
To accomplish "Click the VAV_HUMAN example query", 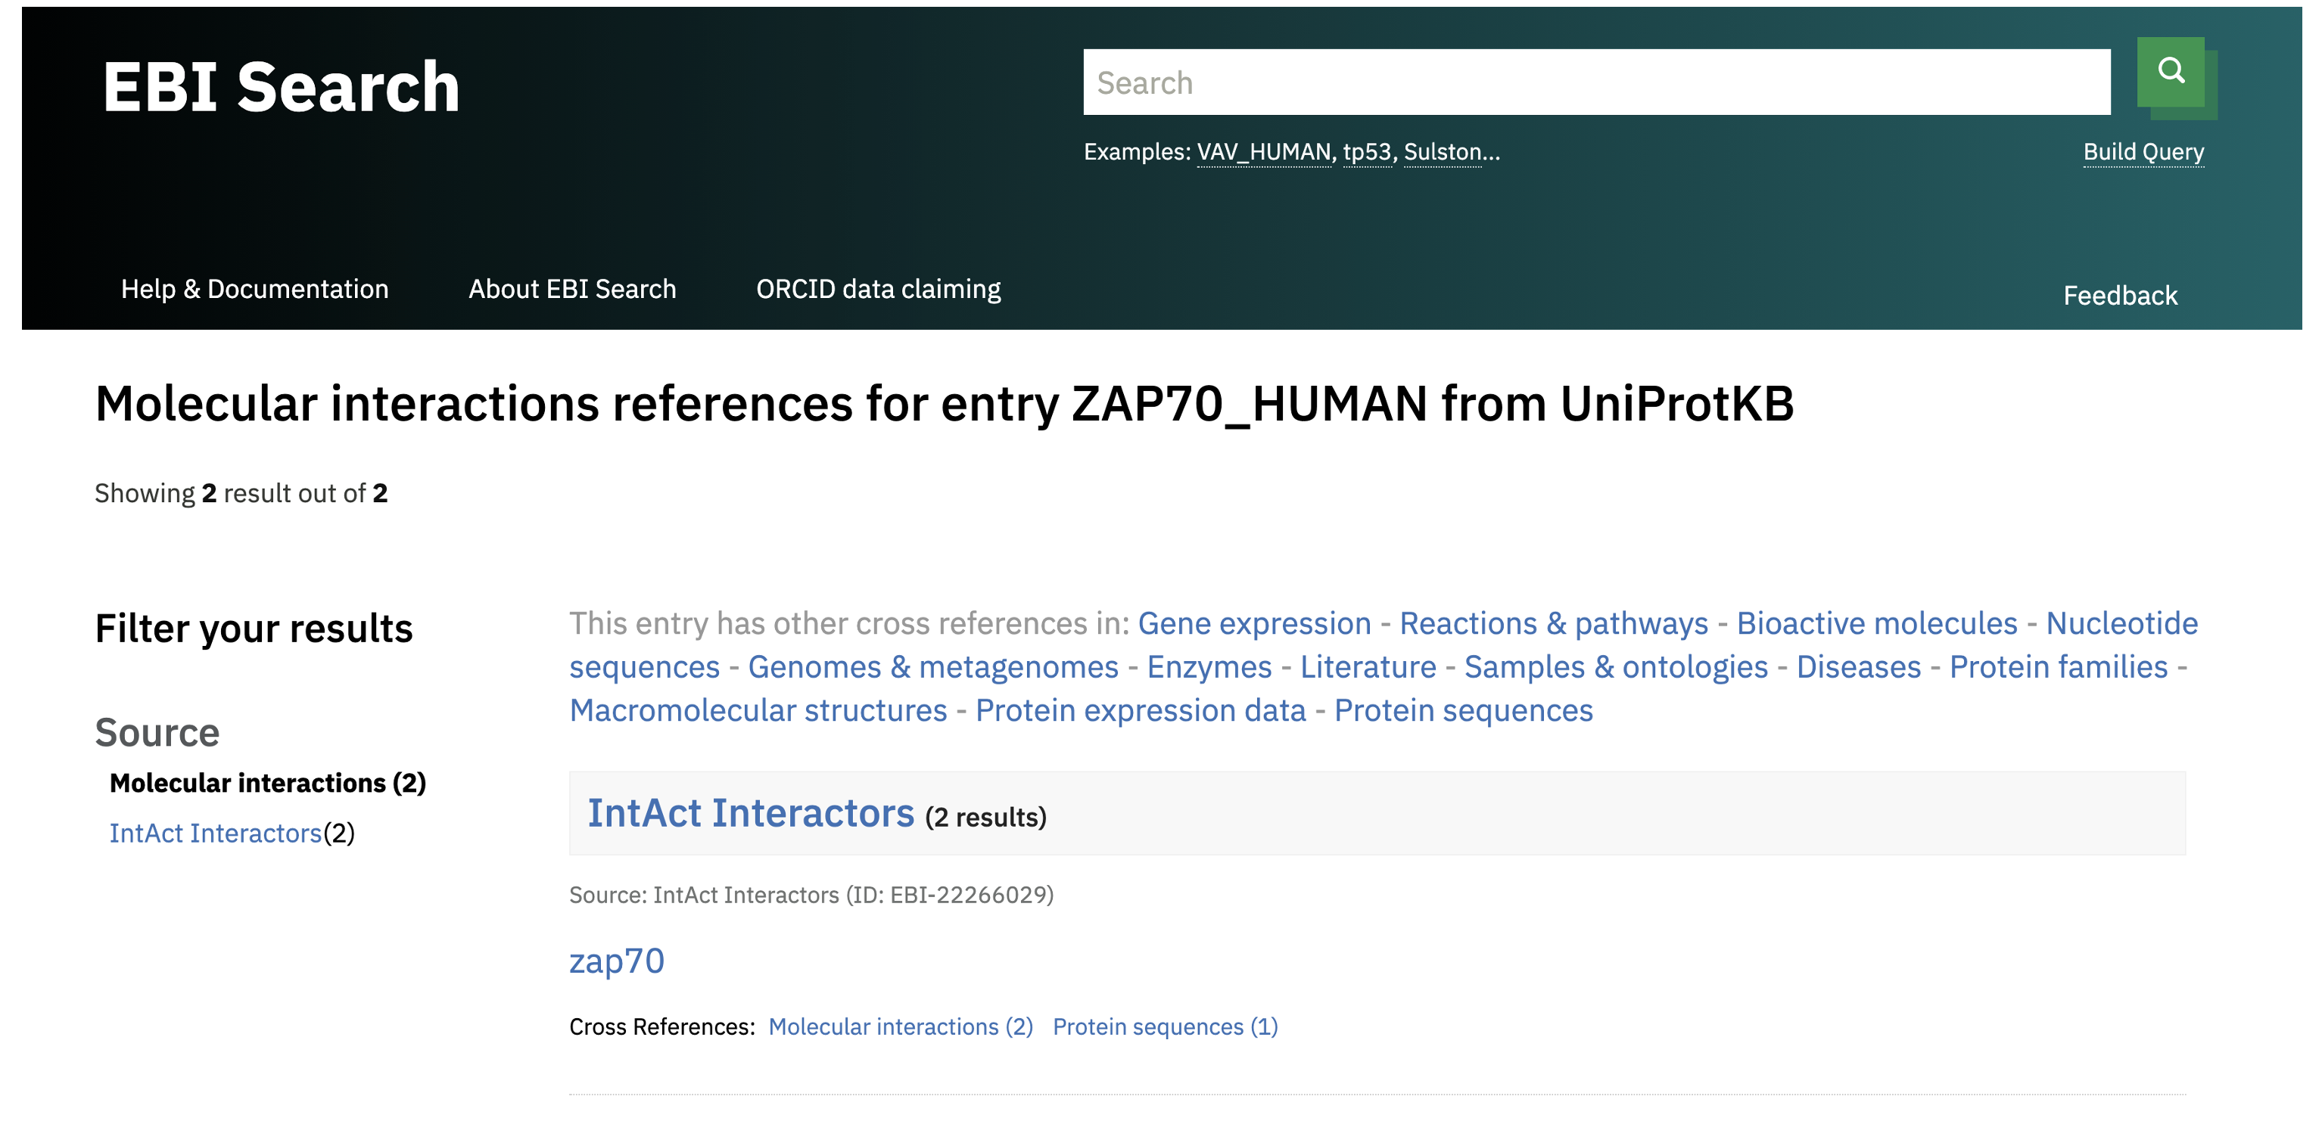I will 1263,151.
